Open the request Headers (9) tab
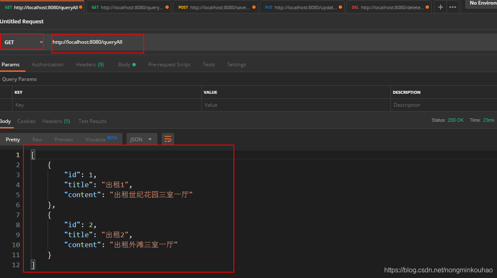 (90, 65)
